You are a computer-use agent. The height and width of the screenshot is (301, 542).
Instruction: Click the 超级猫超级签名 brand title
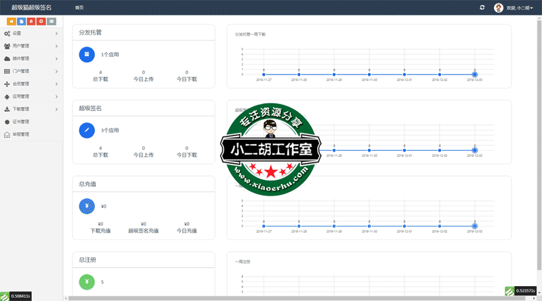click(x=31, y=7)
